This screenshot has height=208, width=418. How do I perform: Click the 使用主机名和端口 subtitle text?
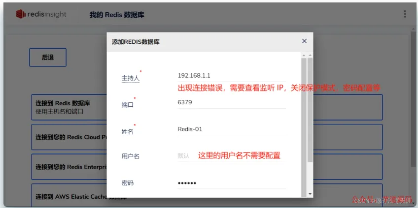click(x=60, y=112)
